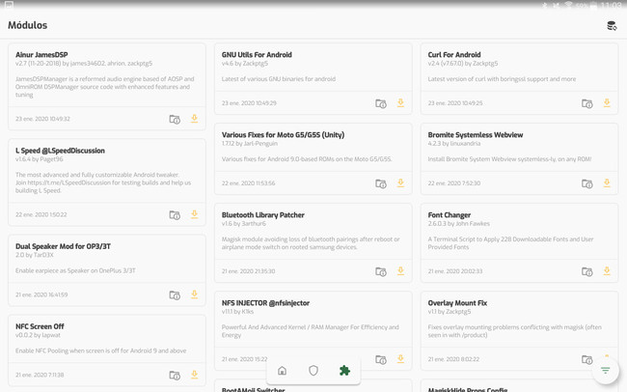The image size is (627, 392).
Task: Download the Curl For Android module
Action: [x=607, y=103]
